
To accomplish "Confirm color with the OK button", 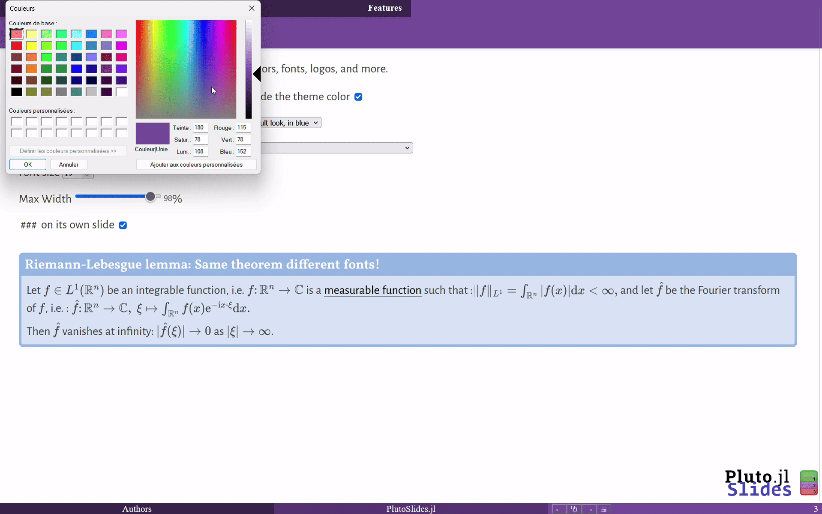I will pos(28,165).
